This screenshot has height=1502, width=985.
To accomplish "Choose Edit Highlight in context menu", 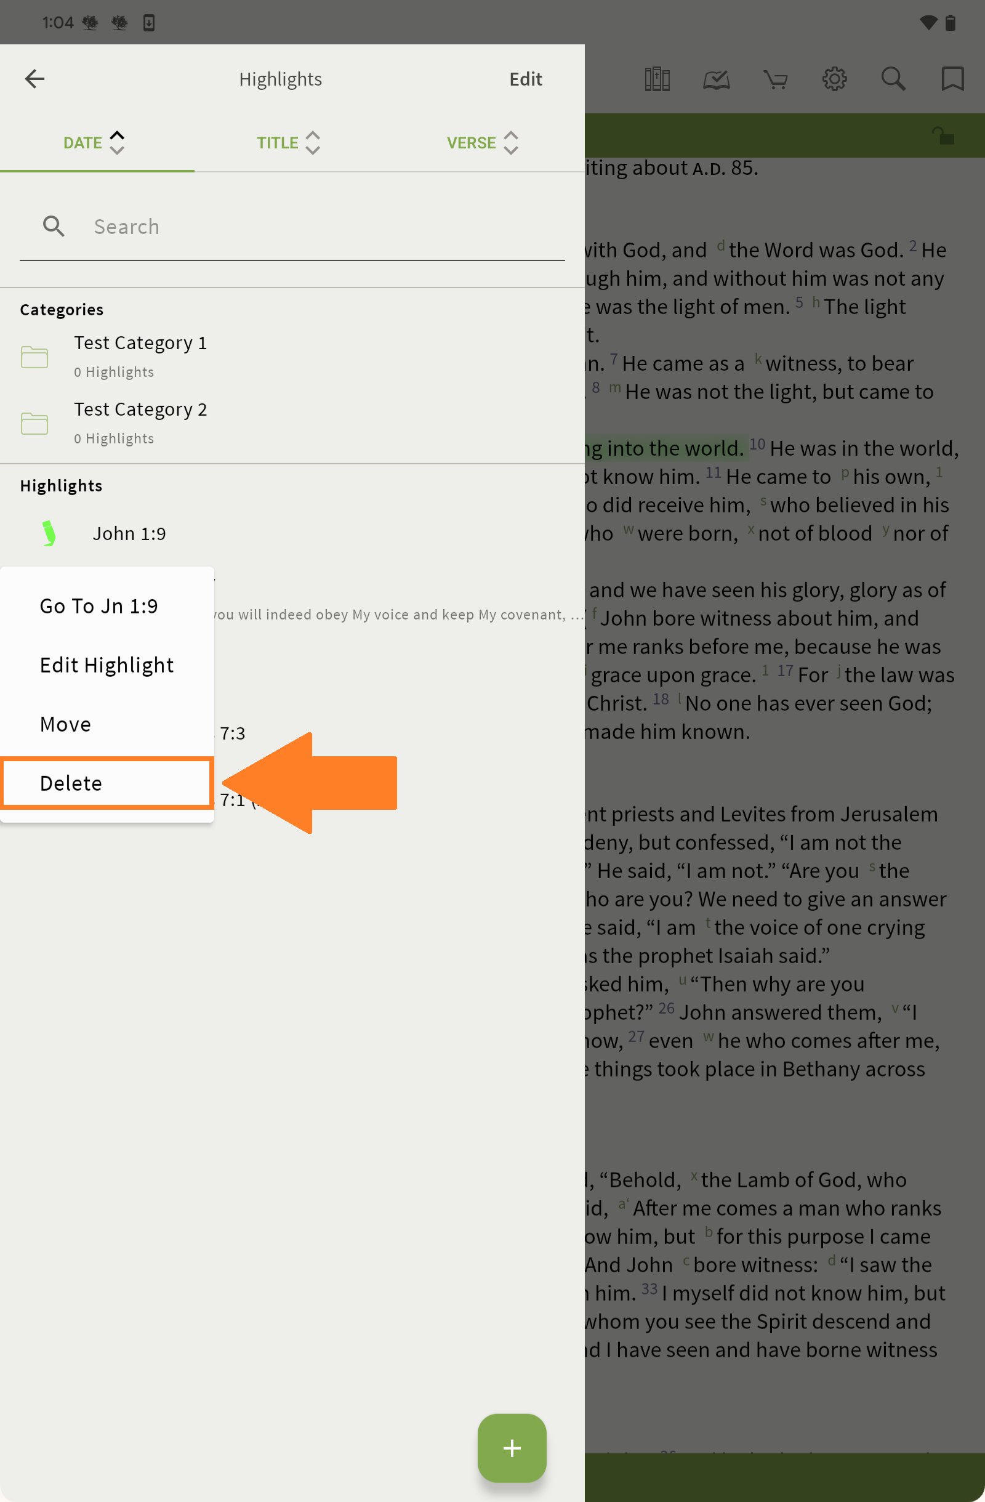I will coord(106,665).
